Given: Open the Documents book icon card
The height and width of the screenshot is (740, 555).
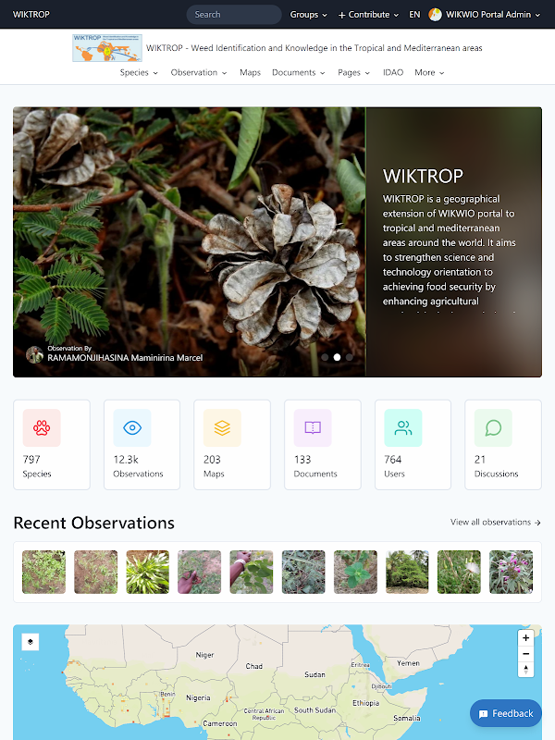Looking at the screenshot, I should pyautogui.click(x=322, y=445).
